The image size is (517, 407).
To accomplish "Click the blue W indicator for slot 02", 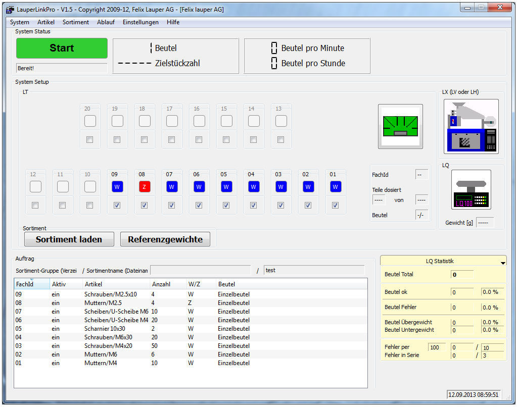I will pos(308,186).
